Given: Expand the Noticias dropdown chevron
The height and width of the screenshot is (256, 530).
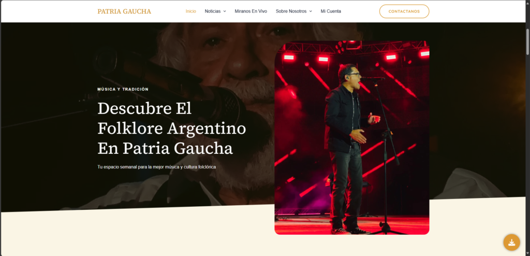Looking at the screenshot, I should tap(225, 11).
